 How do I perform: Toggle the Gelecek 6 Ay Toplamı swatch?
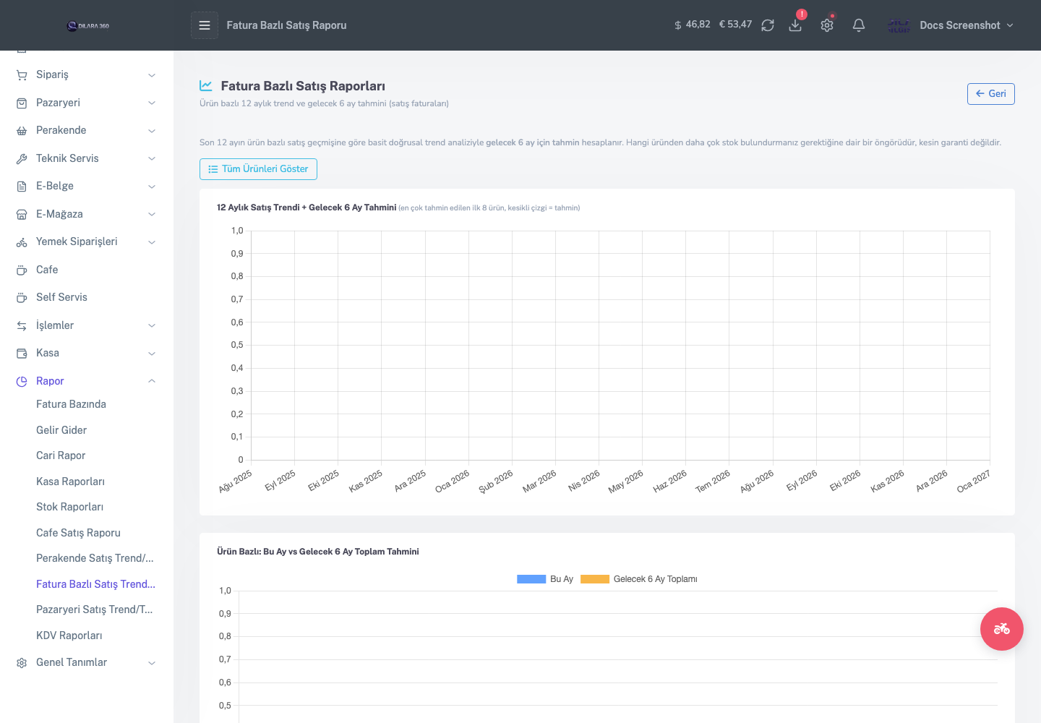click(595, 579)
